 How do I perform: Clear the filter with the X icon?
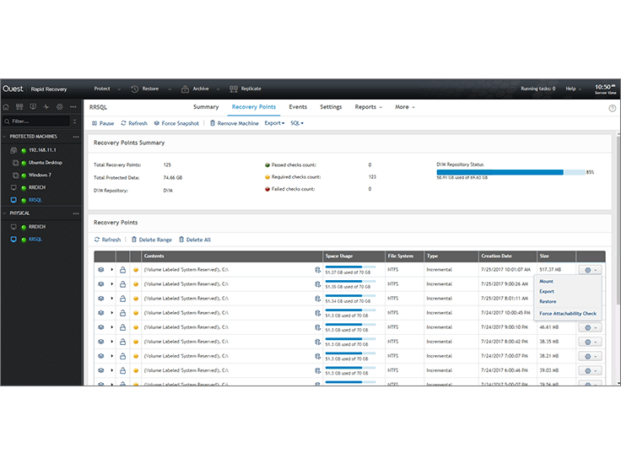(x=74, y=121)
